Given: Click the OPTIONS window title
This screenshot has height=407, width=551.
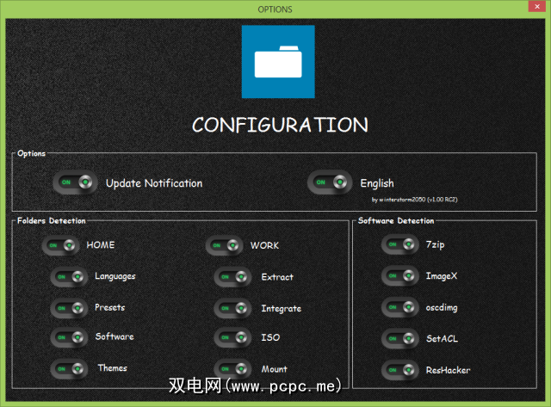Looking at the screenshot, I should 275,9.
